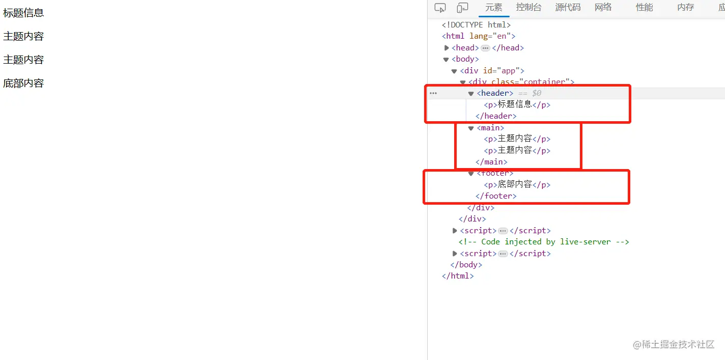This screenshot has height=360, width=725.
Task: Collapse the header element node
Action: pyautogui.click(x=471, y=94)
